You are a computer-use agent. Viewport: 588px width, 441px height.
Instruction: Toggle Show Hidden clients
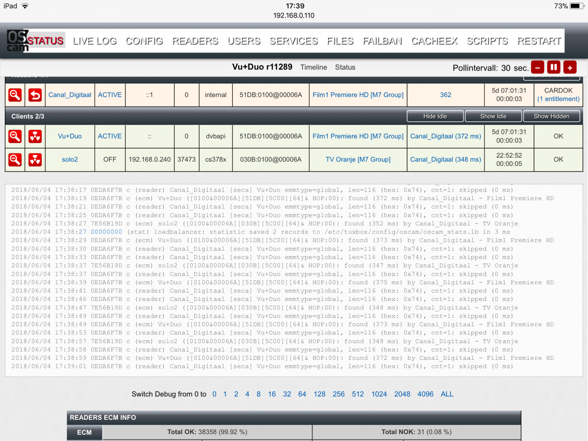(x=551, y=116)
